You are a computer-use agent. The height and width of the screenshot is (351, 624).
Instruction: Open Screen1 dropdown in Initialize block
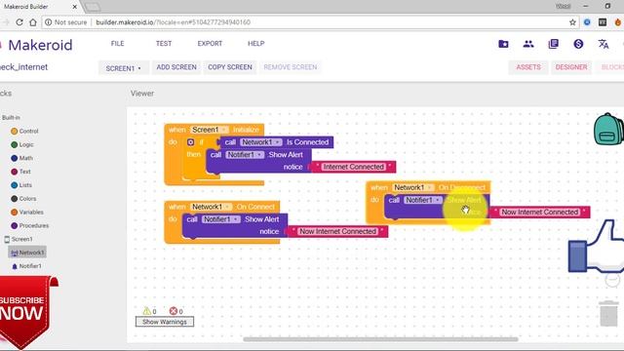point(210,130)
